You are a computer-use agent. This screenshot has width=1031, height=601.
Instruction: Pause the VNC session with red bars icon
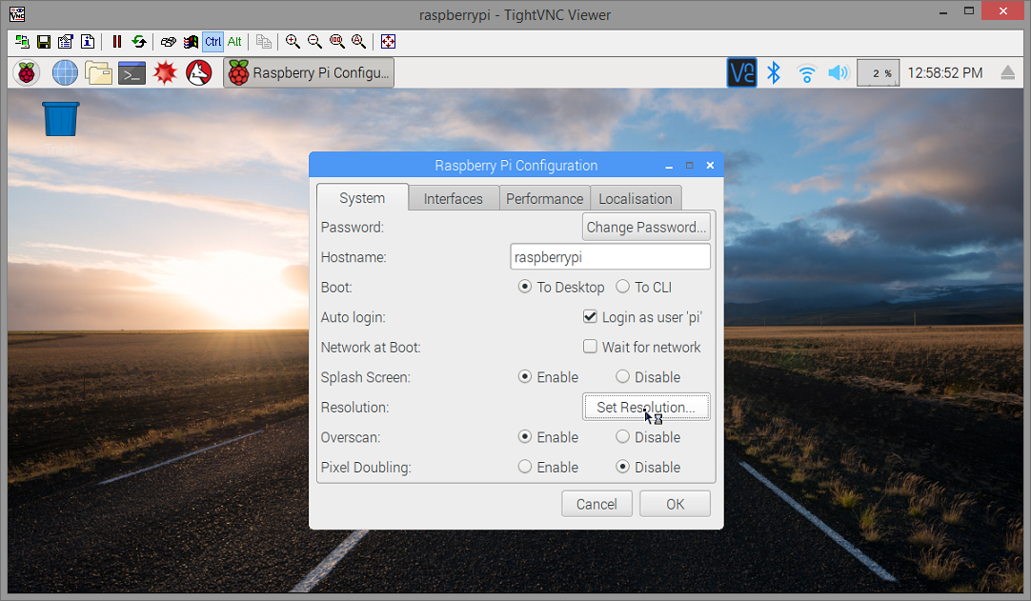(x=117, y=42)
